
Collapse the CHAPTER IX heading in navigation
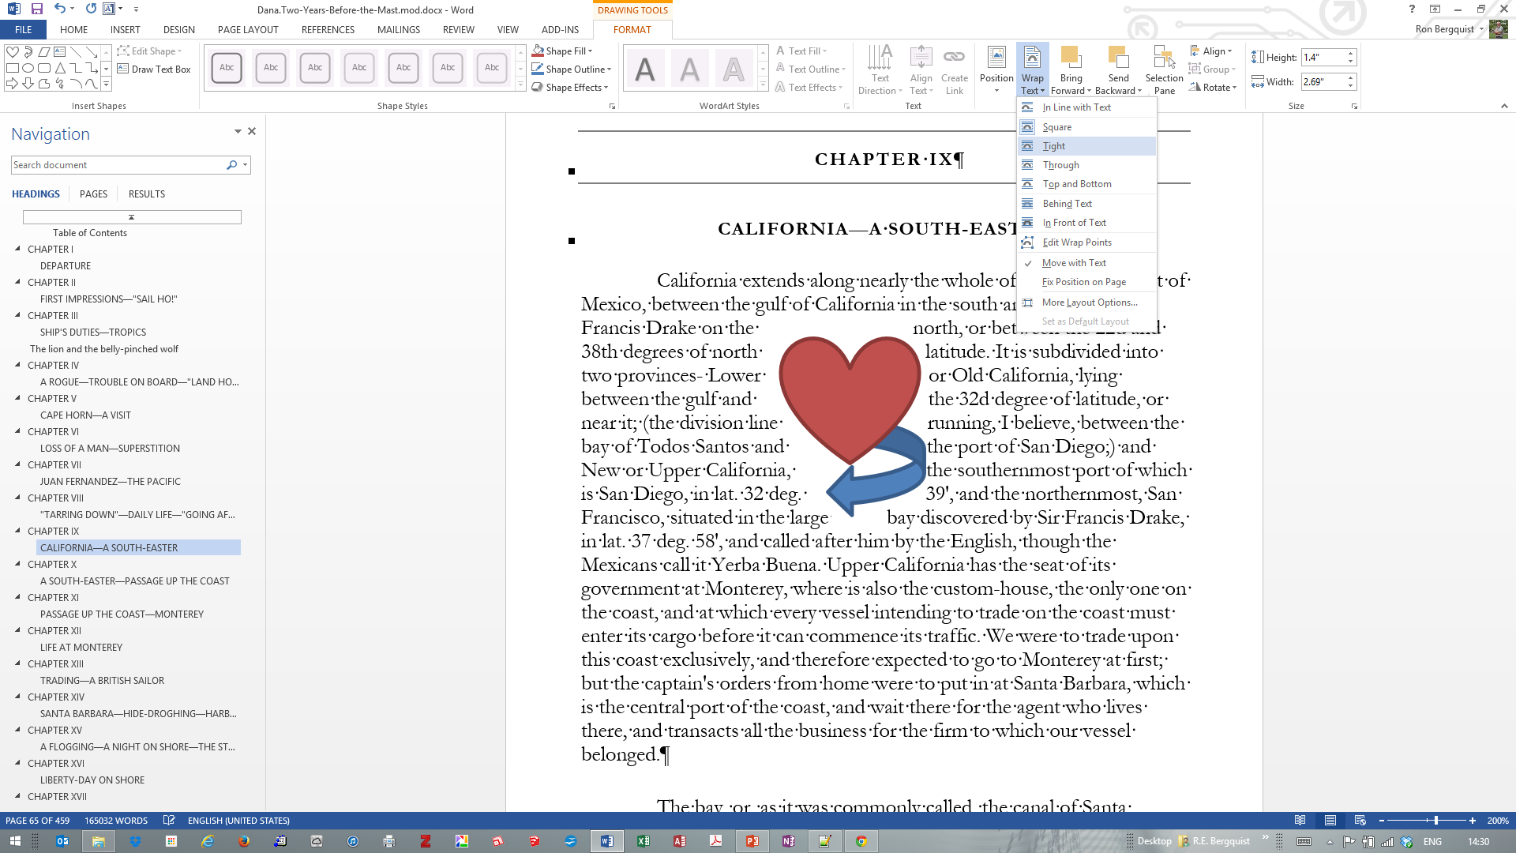click(17, 531)
